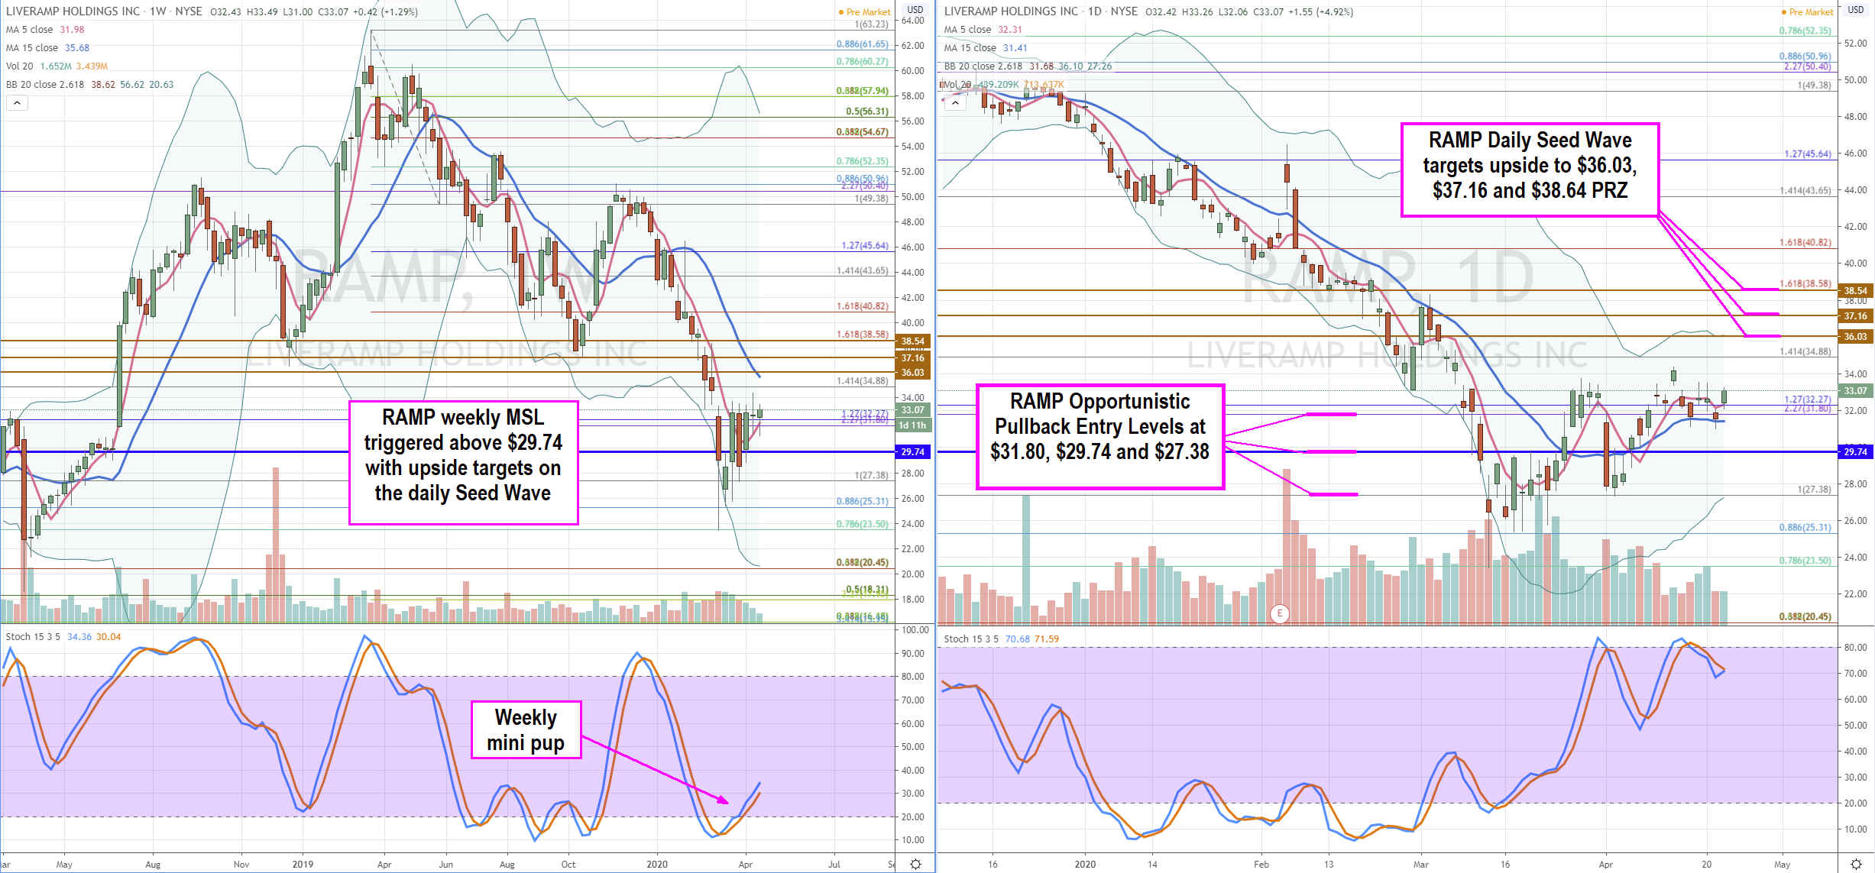Open USD currency selector on weekly chart
The image size is (1875, 873).
[915, 10]
